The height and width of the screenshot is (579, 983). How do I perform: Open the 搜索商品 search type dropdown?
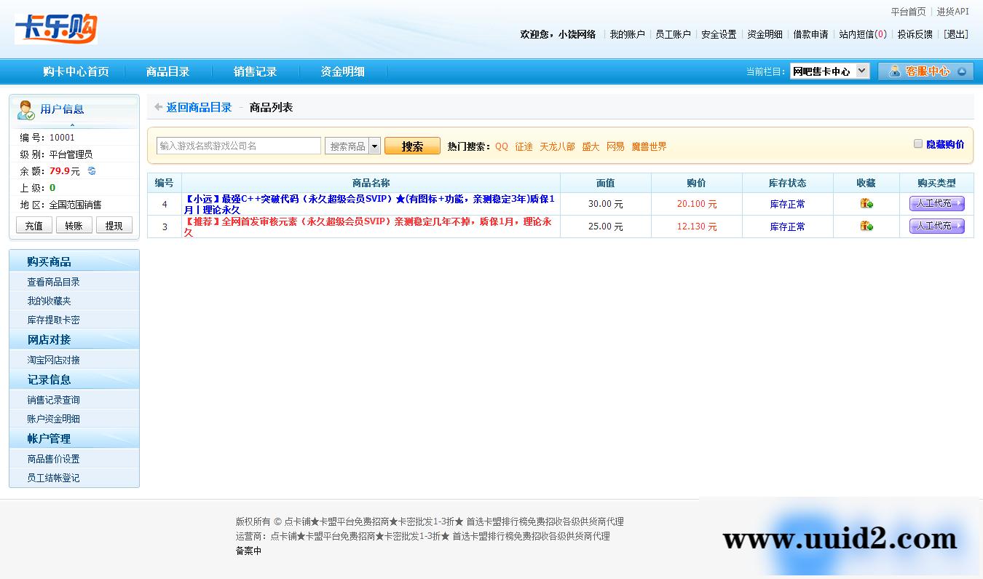(374, 145)
